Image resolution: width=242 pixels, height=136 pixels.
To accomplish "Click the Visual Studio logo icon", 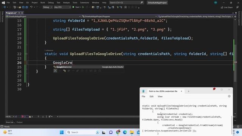I will 3,3.
